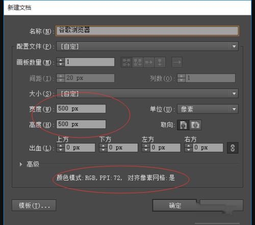Choose portrait orientation icon
Image resolution: width=255 pixels, height=225 pixels.
(x=183, y=125)
